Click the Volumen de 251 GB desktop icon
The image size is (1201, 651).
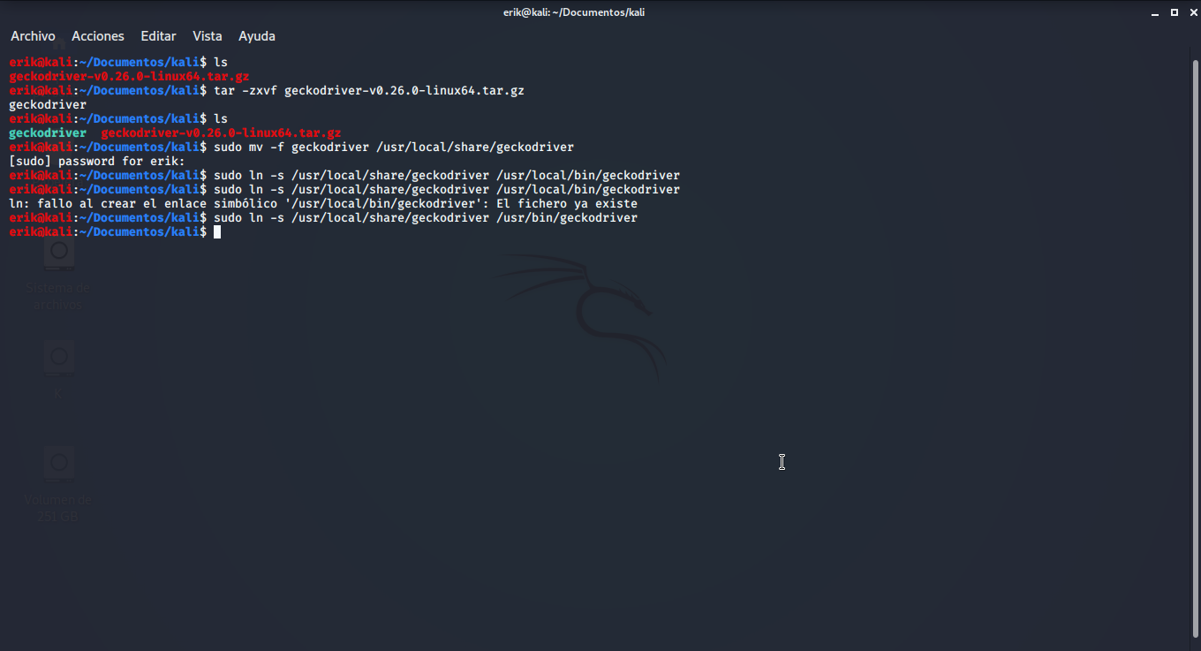pos(58,484)
